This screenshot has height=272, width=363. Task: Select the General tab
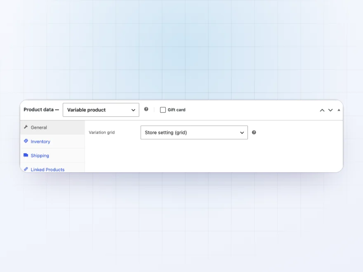point(52,127)
